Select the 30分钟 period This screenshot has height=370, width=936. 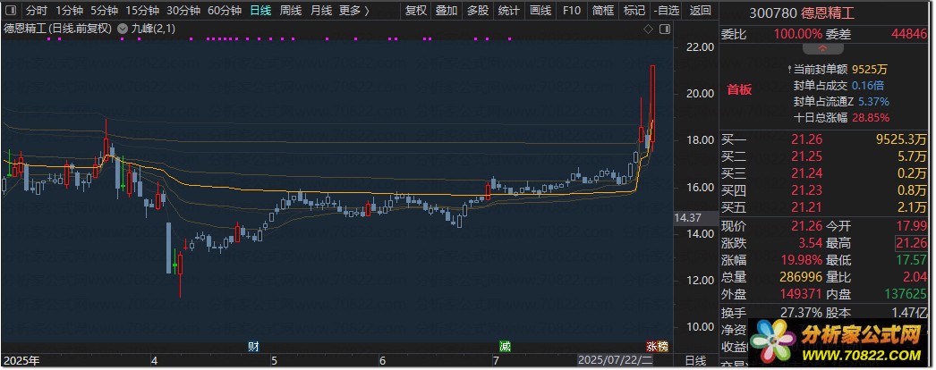point(183,10)
